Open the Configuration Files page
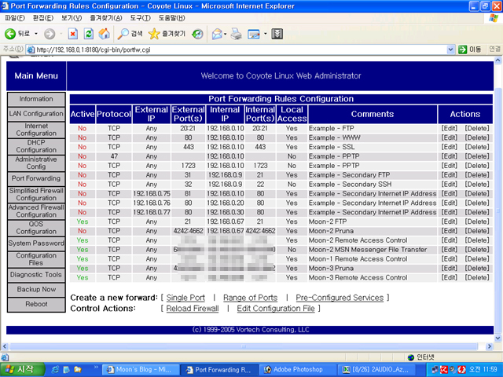Screen dimensions: 503x377 click(36, 259)
